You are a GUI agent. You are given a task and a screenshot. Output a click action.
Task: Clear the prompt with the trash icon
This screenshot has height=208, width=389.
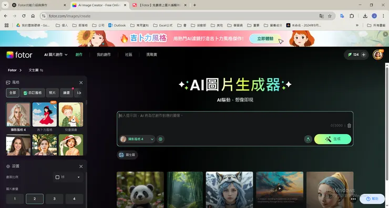click(x=349, y=126)
